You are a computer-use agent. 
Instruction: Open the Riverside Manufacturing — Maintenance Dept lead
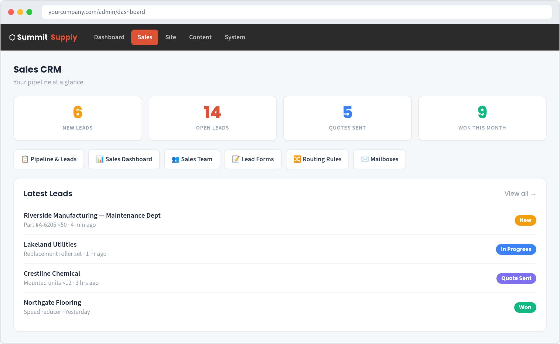pyautogui.click(x=280, y=220)
